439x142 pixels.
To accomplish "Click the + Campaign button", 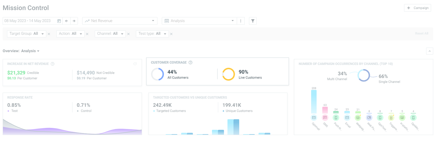I will (417, 8).
